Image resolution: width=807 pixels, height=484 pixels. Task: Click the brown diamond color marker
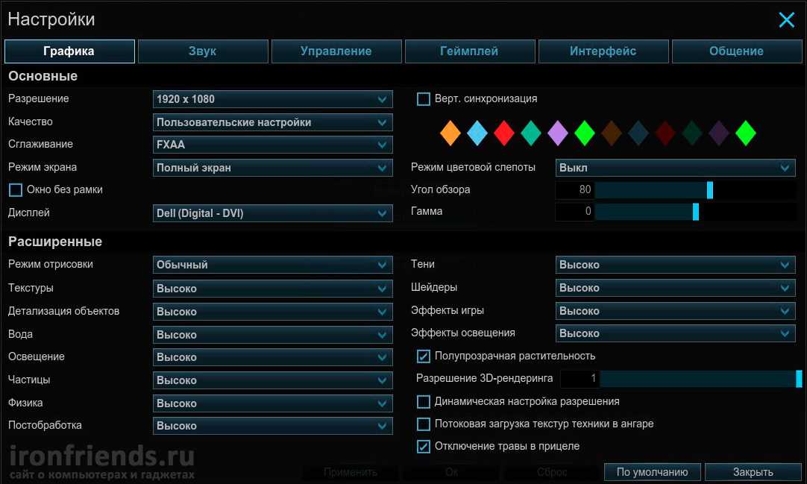point(612,133)
